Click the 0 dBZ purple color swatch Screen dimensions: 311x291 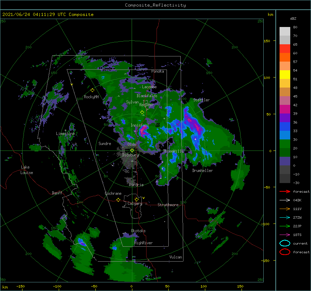pyautogui.click(x=285, y=161)
